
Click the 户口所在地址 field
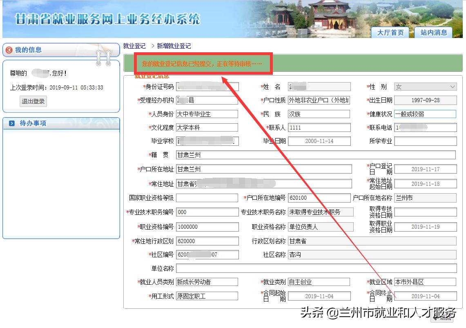pyautogui.click(x=264, y=169)
